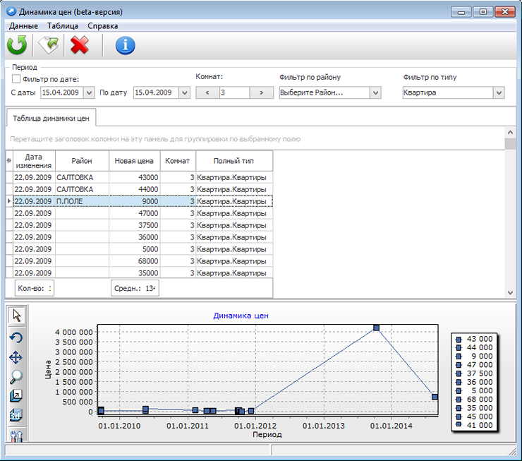Open the blue info icon
This screenshot has width=522, height=461.
pyautogui.click(x=125, y=45)
